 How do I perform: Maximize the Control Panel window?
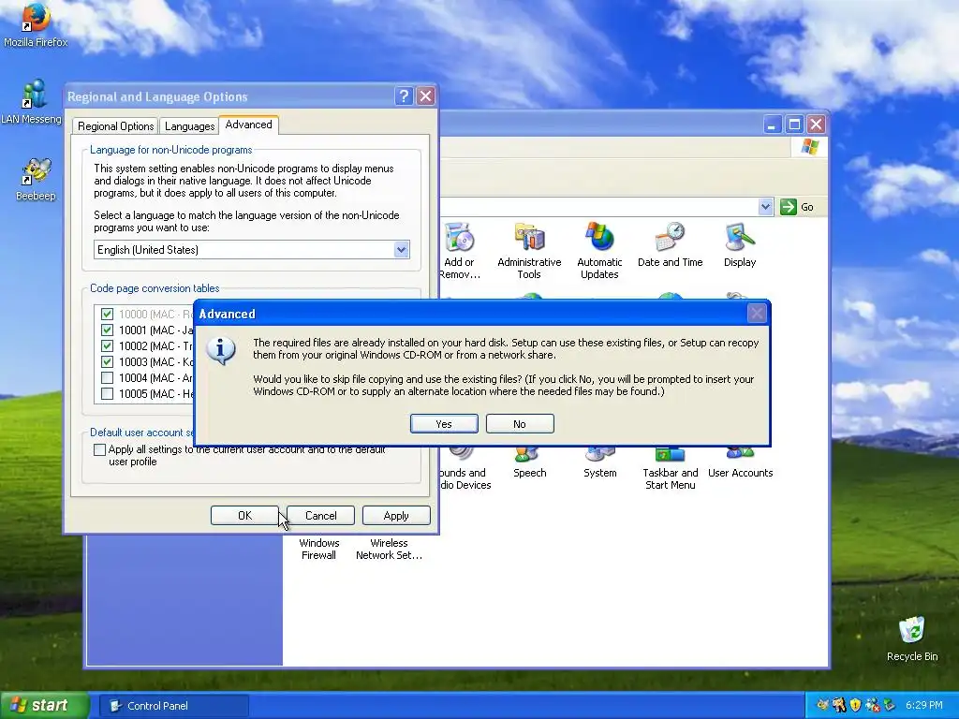click(x=794, y=125)
